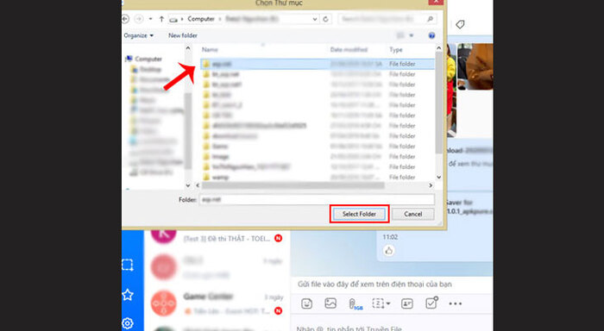Change view with the view icon
This screenshot has height=331, width=604.
tap(400, 35)
